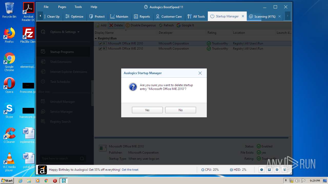Open the File menu

[x=46, y=7]
